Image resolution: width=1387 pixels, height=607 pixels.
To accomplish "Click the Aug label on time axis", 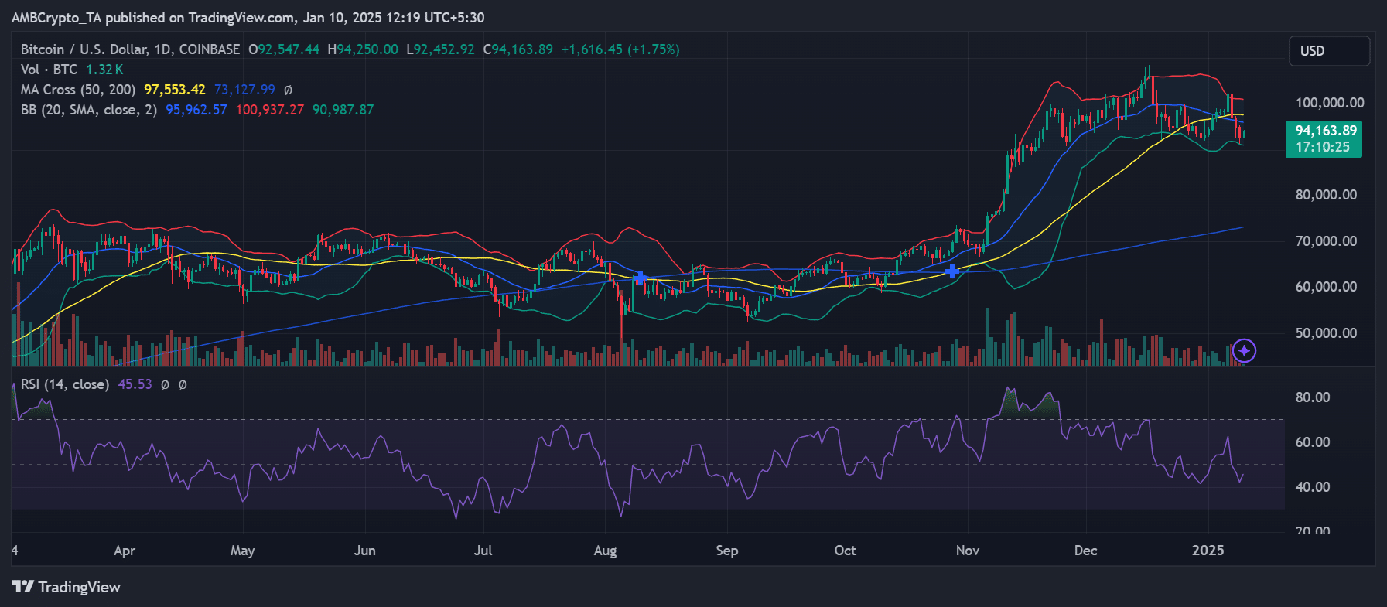I will coord(605,551).
